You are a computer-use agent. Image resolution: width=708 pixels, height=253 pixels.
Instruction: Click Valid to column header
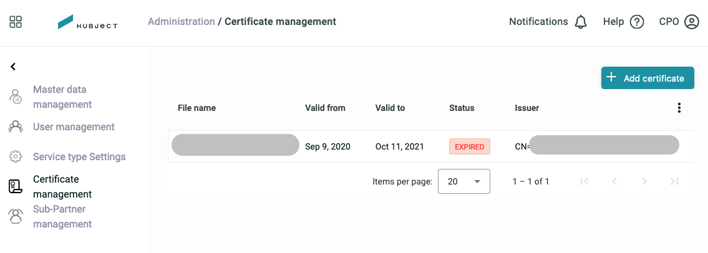click(390, 108)
